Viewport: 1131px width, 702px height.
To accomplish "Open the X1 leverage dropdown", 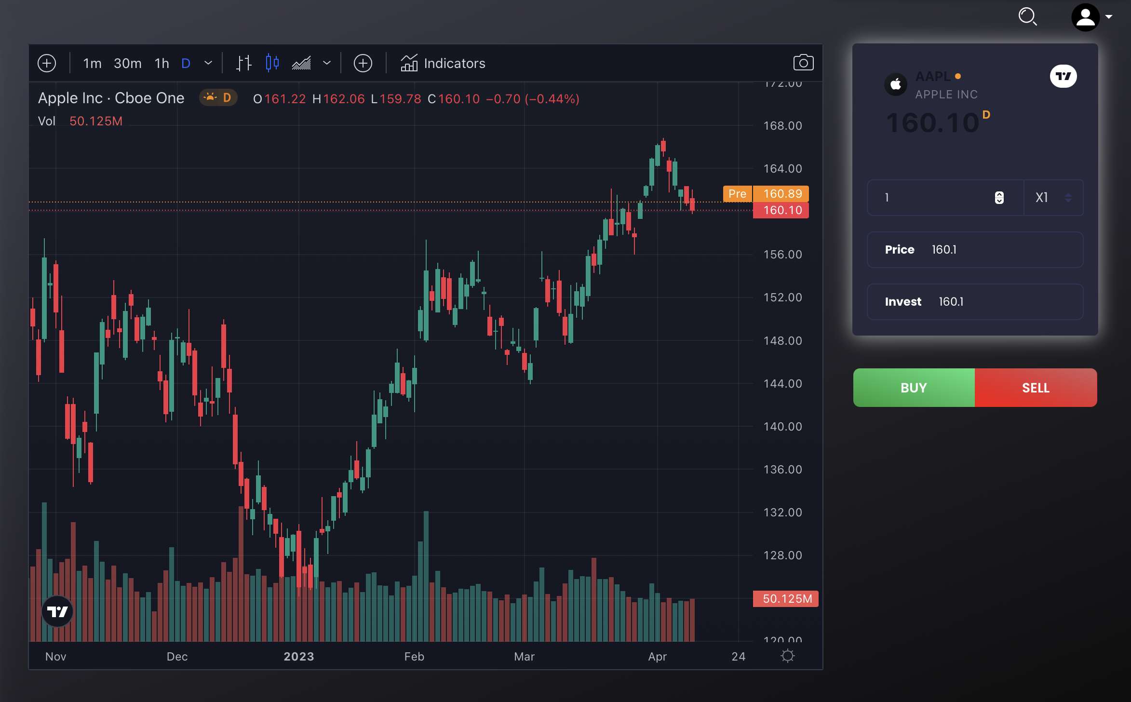I will [1053, 197].
